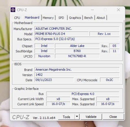Image resolution: width=130 pixels, height=127 pixels.
Task: Switch to the CPU tab
Action: [x=17, y=18]
